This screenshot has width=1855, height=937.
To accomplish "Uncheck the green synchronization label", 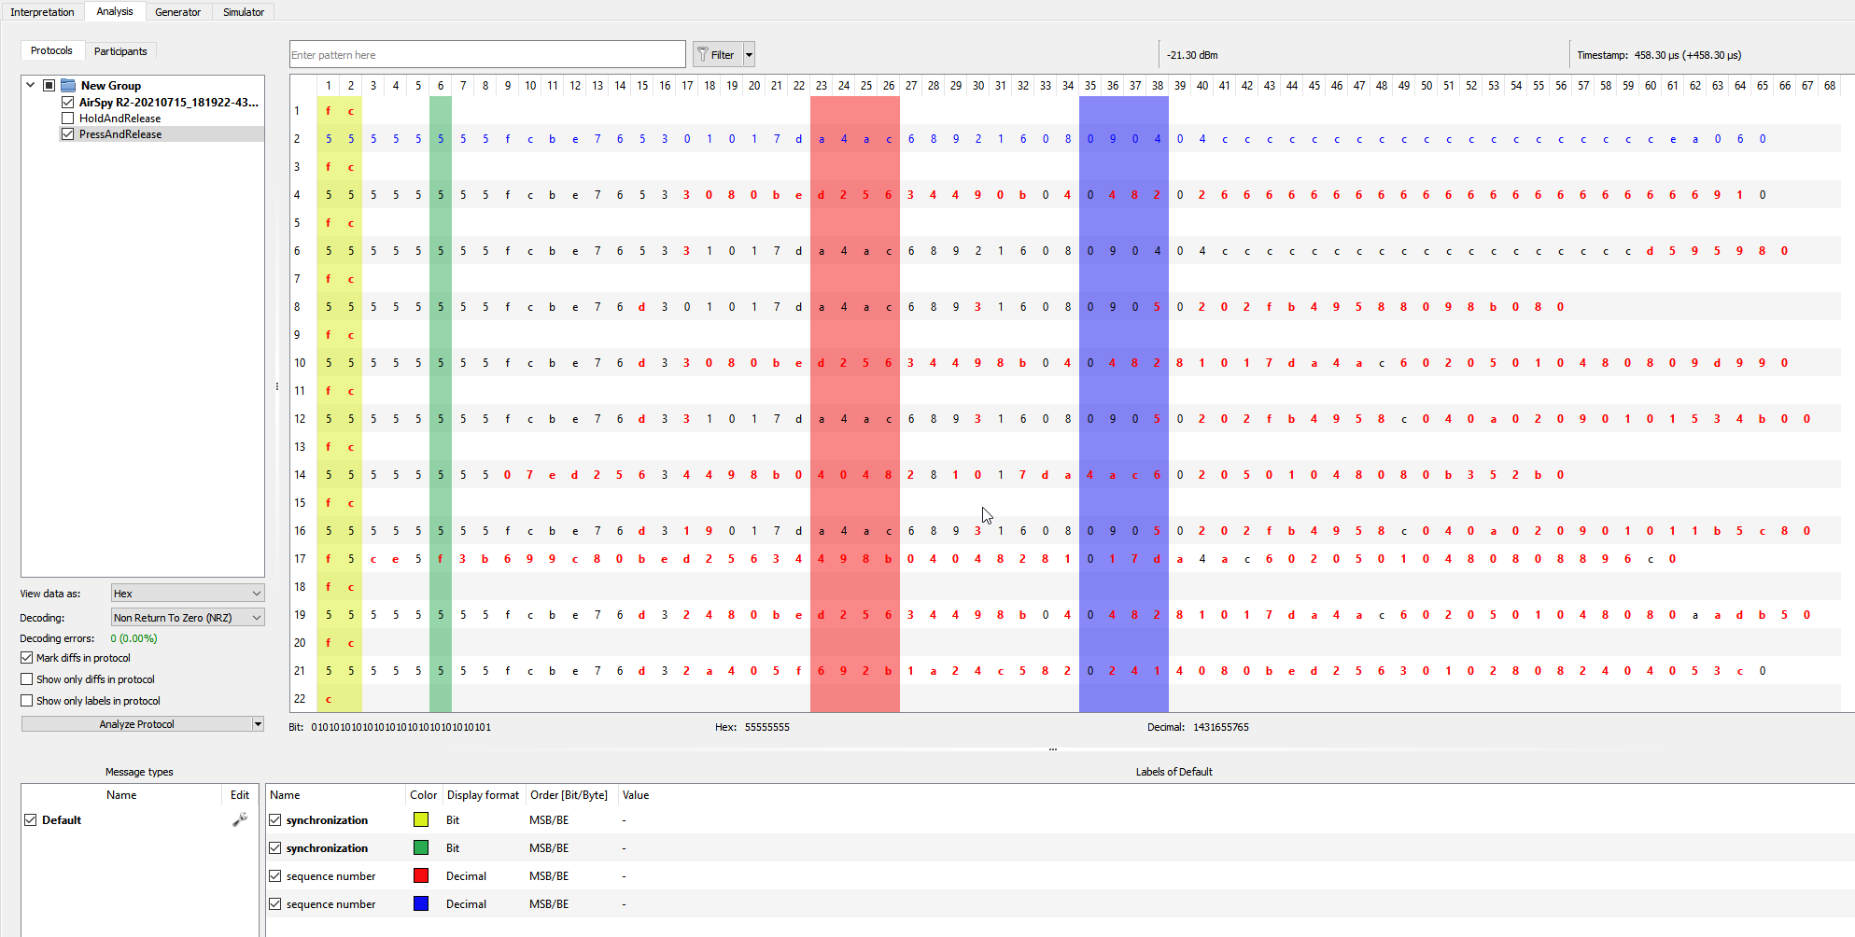I will click(x=275, y=848).
